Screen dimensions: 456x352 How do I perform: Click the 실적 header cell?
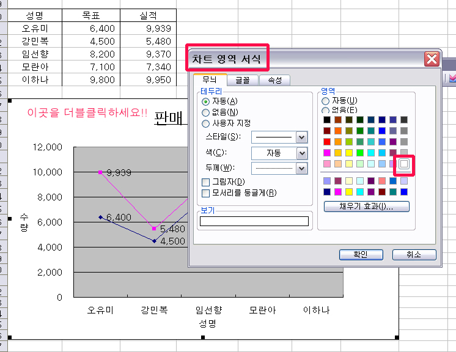[149, 15]
